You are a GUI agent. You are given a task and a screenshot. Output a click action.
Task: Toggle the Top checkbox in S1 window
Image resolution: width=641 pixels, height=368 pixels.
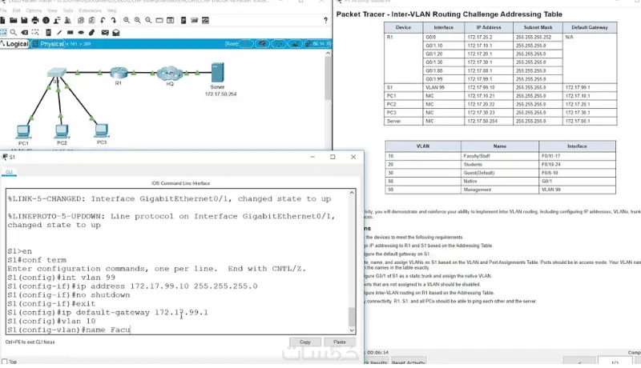pos(5,362)
